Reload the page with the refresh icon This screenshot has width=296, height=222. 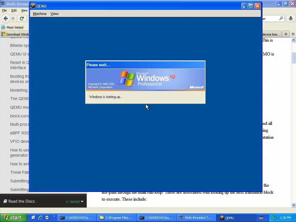point(22,18)
